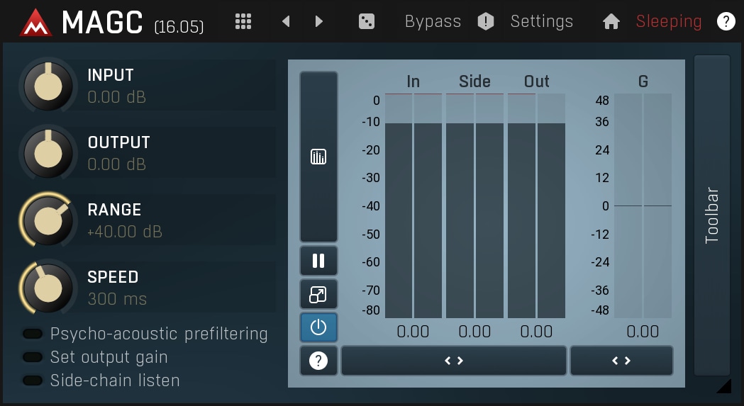Open meter help question mark icon

(318, 361)
